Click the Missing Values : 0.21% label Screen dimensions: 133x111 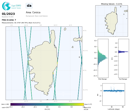112,4
